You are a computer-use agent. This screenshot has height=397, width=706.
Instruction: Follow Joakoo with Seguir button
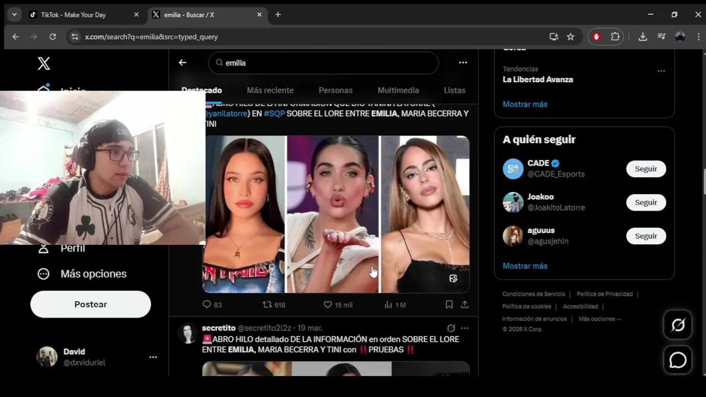click(x=646, y=202)
